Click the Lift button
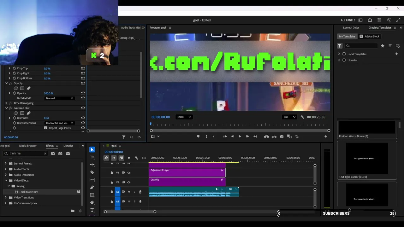The width and height of the screenshot is (404, 227). [x=266, y=137]
